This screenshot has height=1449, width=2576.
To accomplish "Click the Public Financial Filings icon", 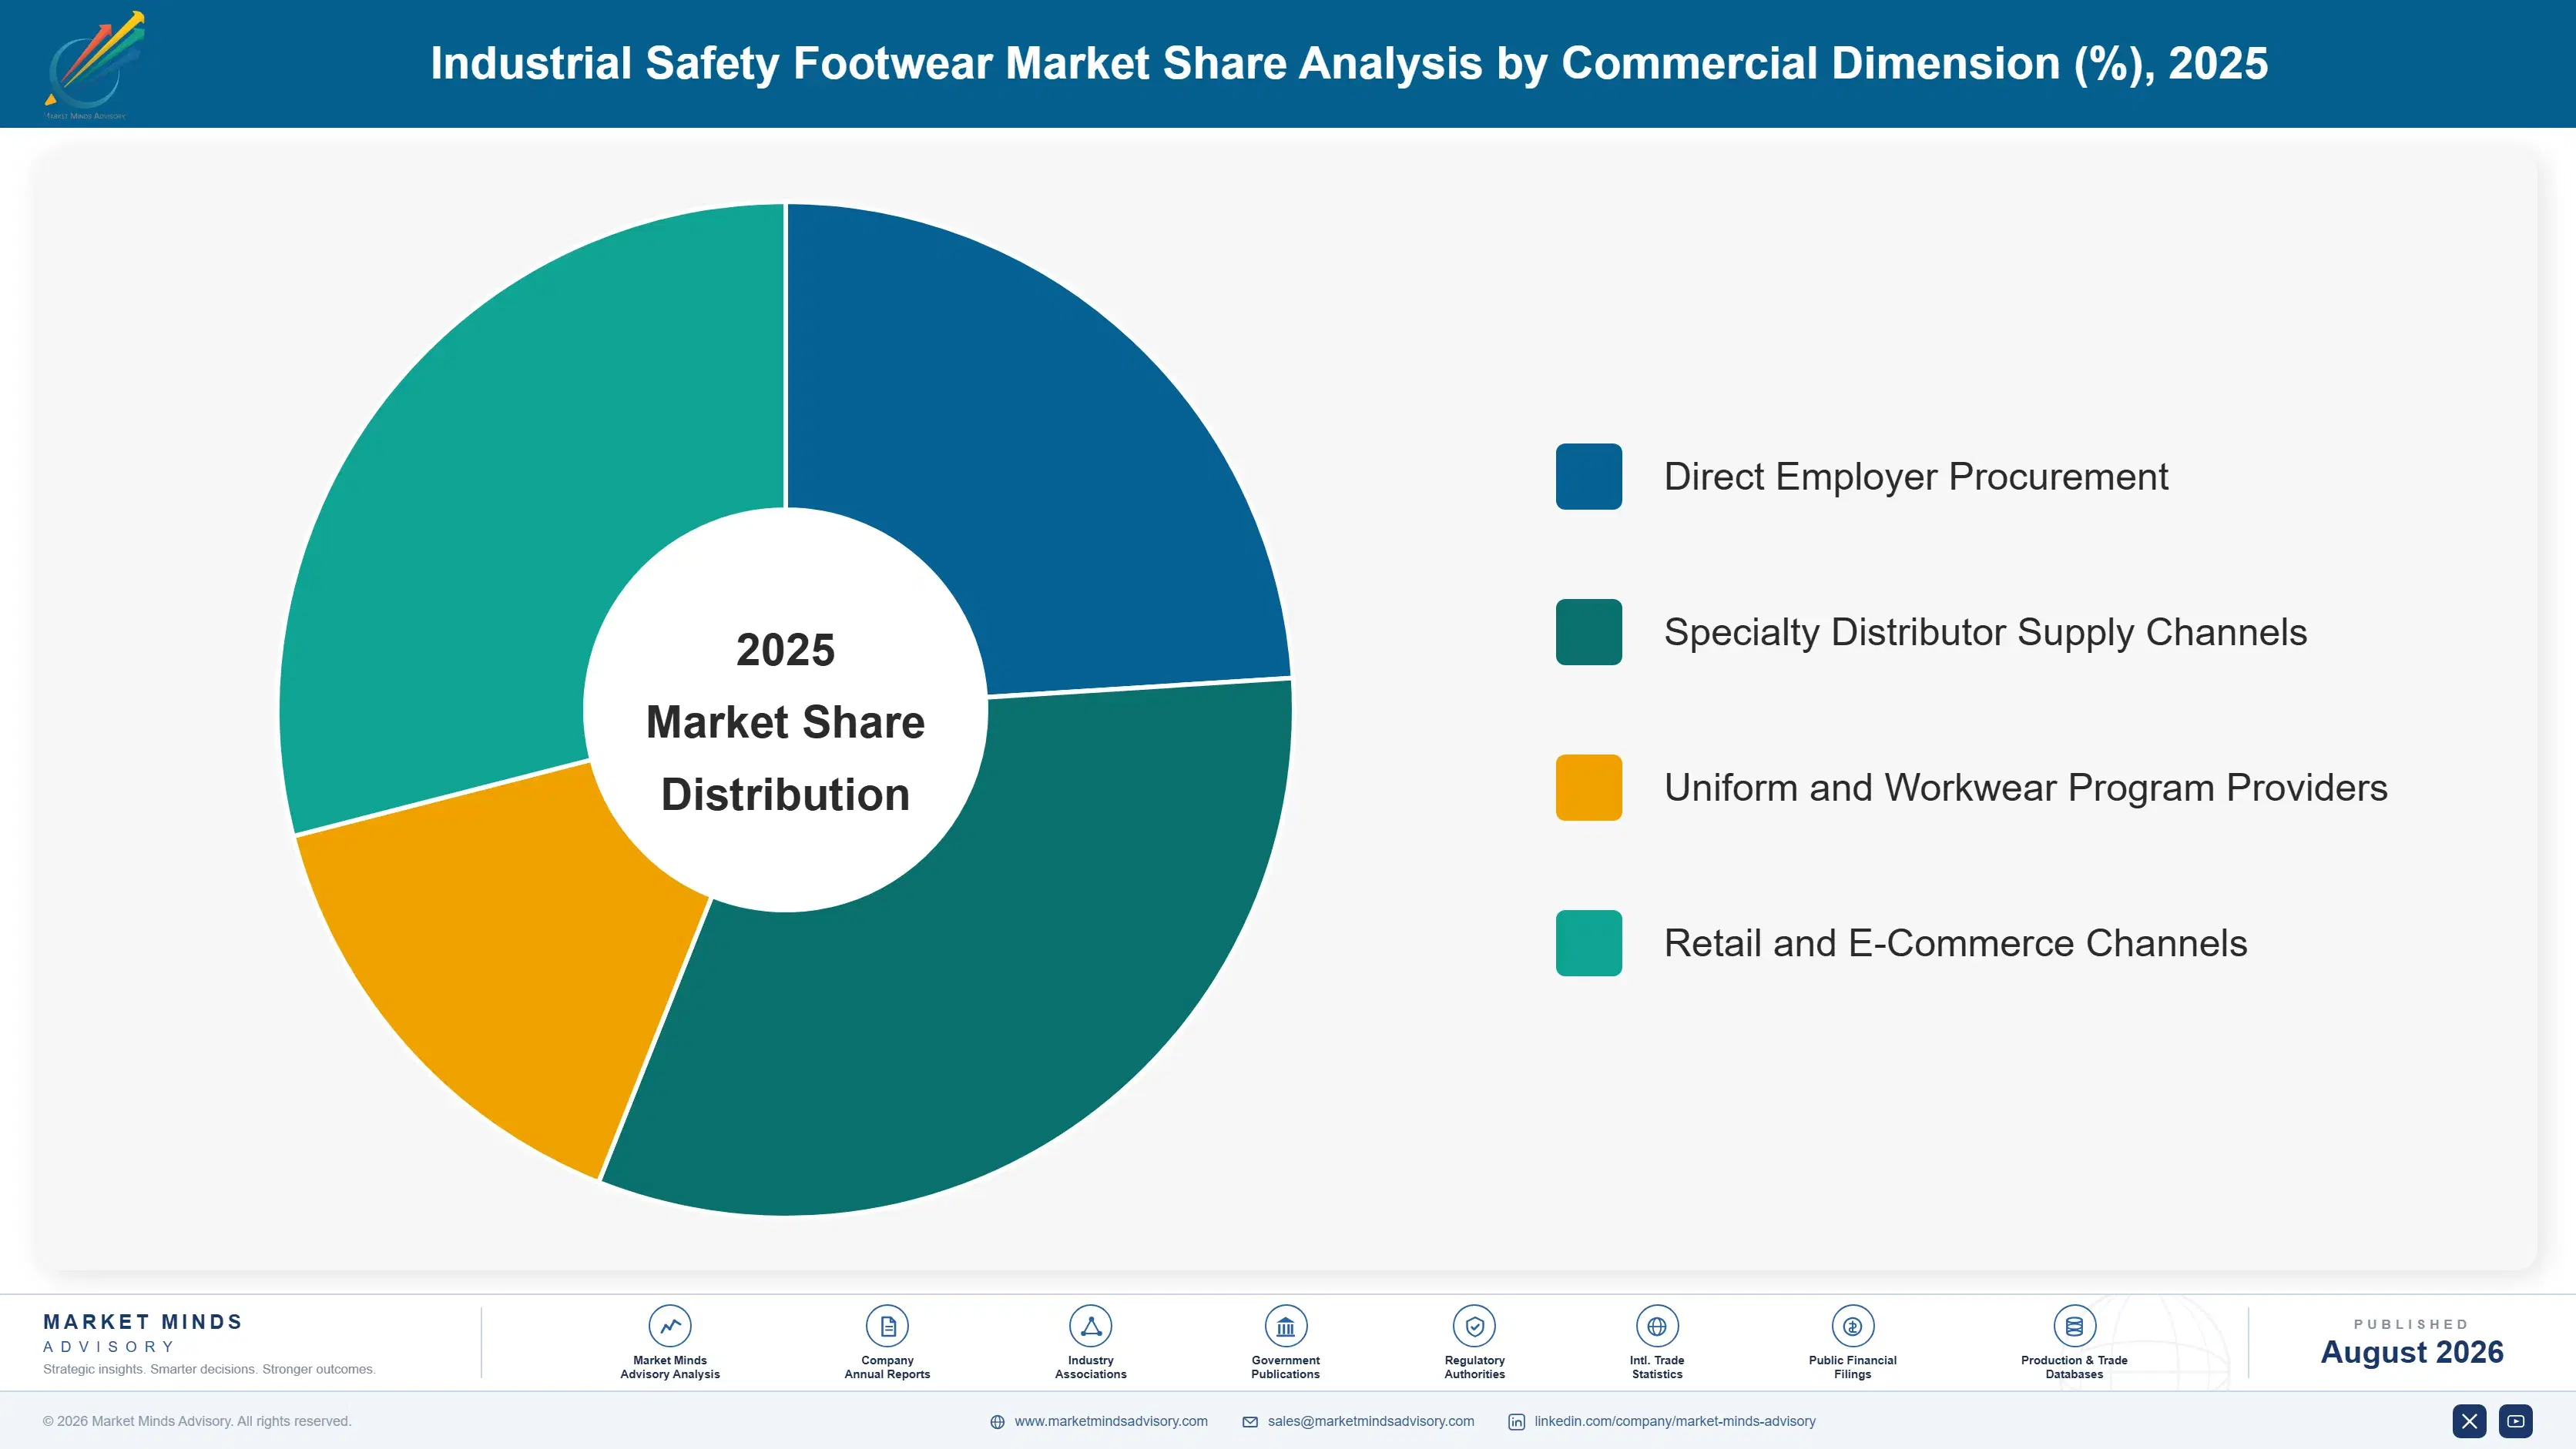I will (x=1853, y=1326).
